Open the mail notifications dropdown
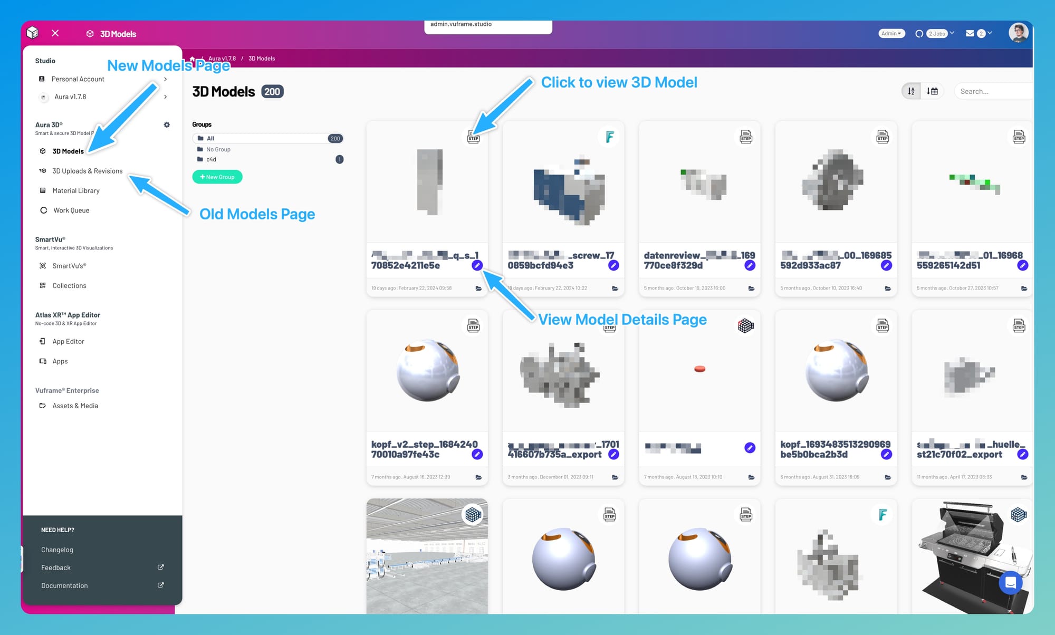Screen dimensions: 1055x635 979,33
